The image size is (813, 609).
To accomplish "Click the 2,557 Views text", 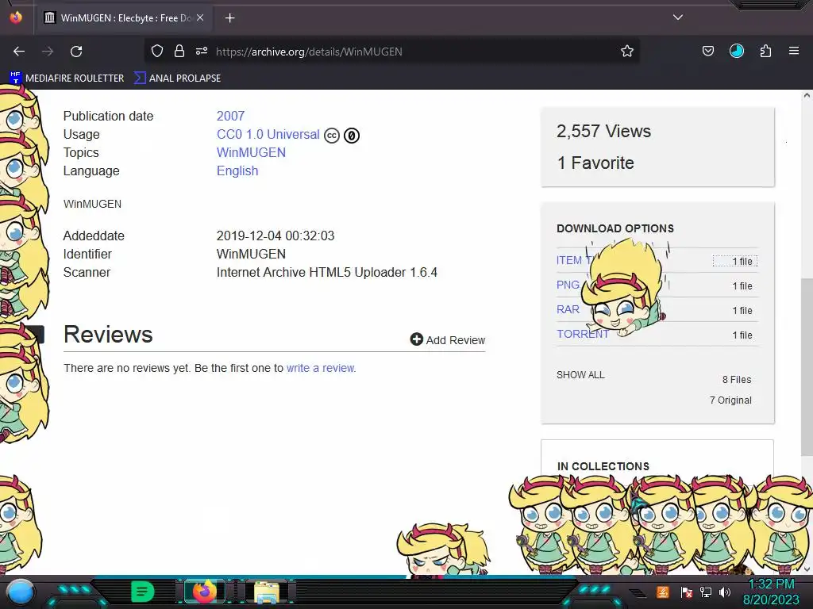I will point(603,131).
